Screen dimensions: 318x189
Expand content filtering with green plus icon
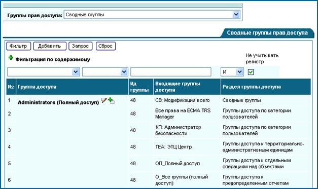[11, 58]
